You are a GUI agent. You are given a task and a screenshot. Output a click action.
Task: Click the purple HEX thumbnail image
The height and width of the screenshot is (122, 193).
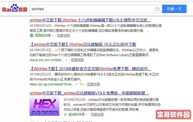44,106
